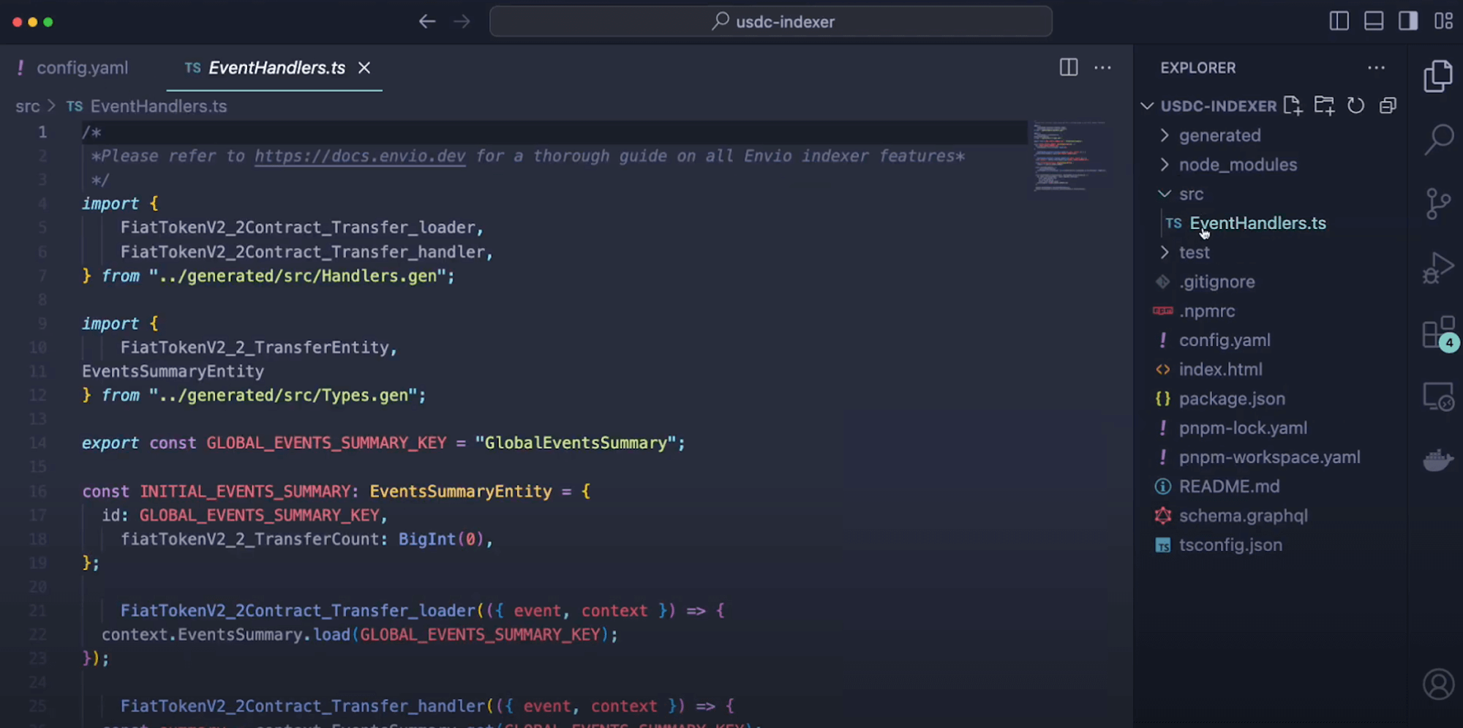Open the Source Control view icon
This screenshot has height=728, width=1463.
1437,203
